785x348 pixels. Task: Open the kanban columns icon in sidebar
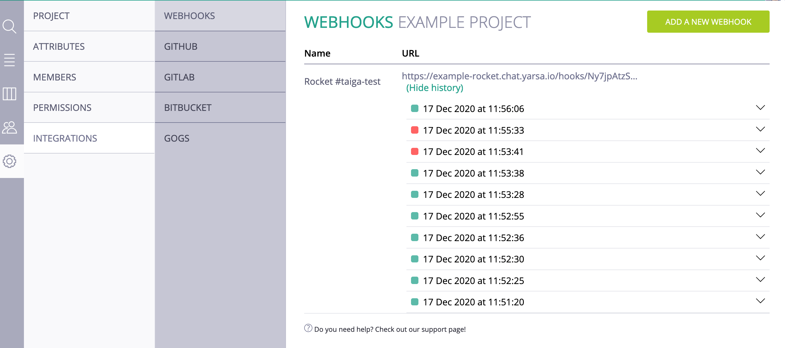click(9, 94)
